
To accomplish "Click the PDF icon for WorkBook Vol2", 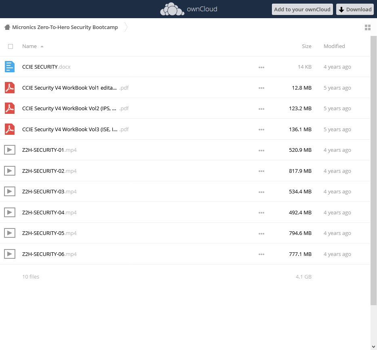I will point(10,108).
